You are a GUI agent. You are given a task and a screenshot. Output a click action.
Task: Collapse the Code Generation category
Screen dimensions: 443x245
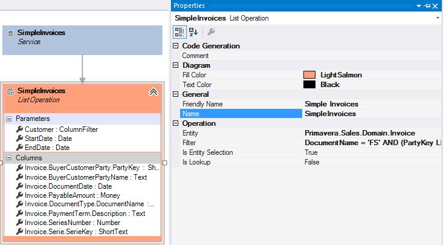click(x=176, y=45)
